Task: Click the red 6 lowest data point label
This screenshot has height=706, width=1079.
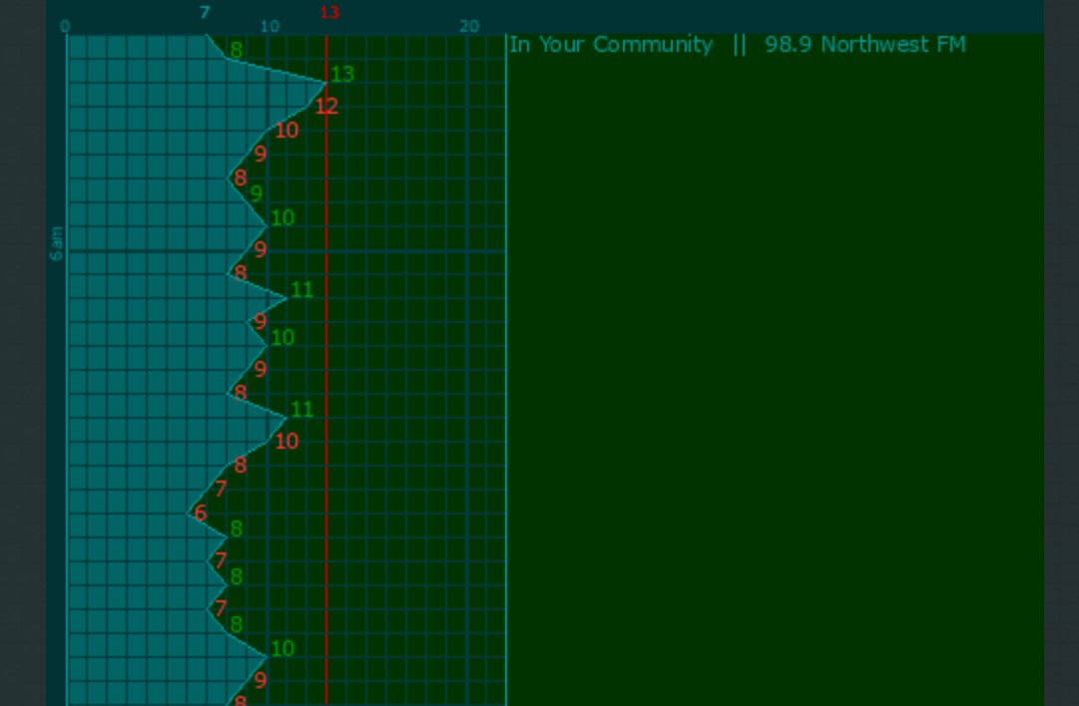Action: click(x=201, y=514)
